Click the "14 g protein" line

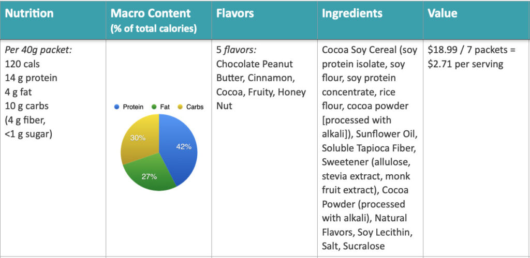[x=31, y=78]
